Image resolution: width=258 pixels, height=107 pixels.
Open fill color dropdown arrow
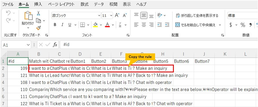coord(101,25)
